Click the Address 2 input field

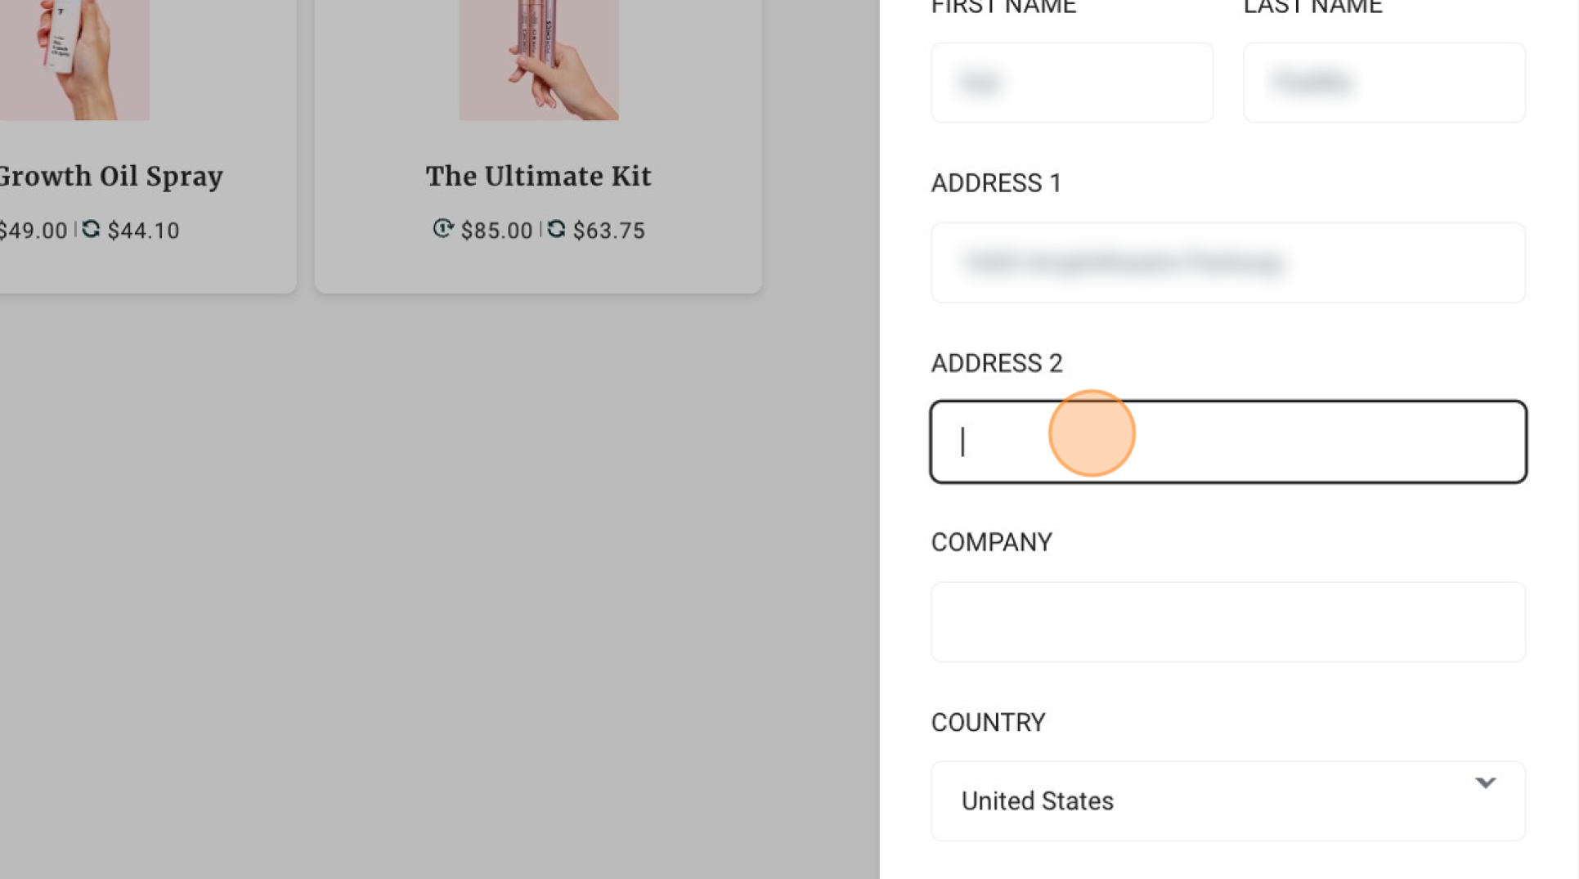1228,442
